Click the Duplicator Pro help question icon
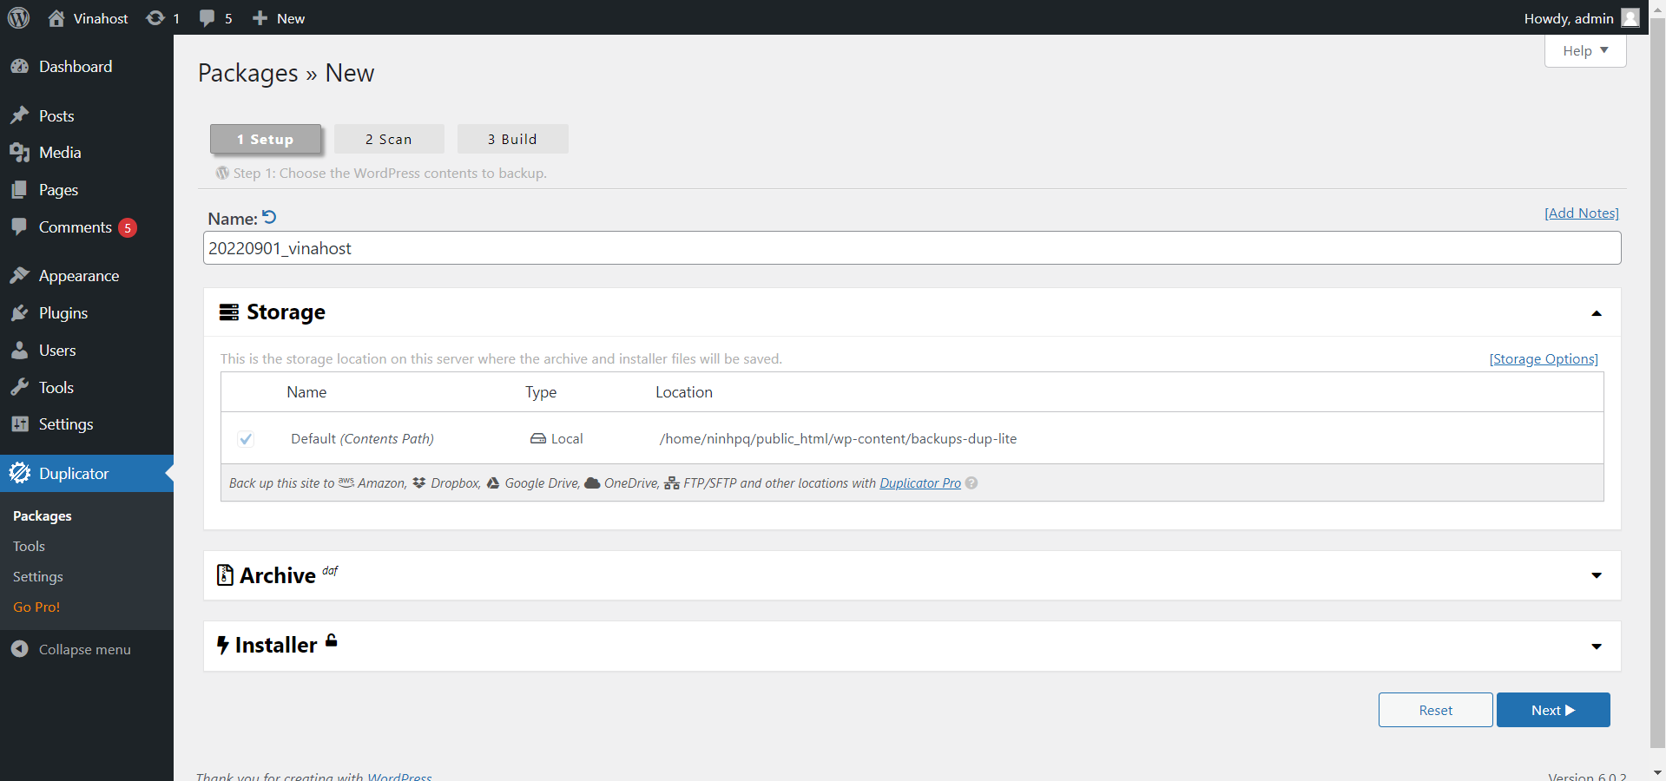 (971, 483)
